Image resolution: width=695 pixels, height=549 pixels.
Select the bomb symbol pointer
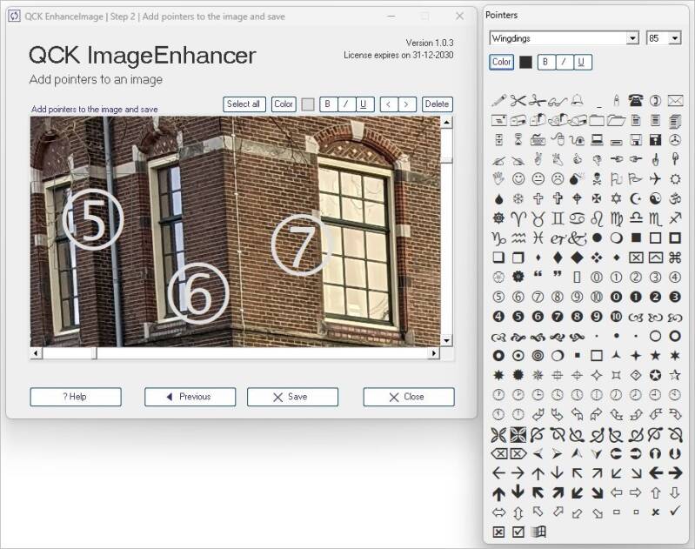point(578,179)
